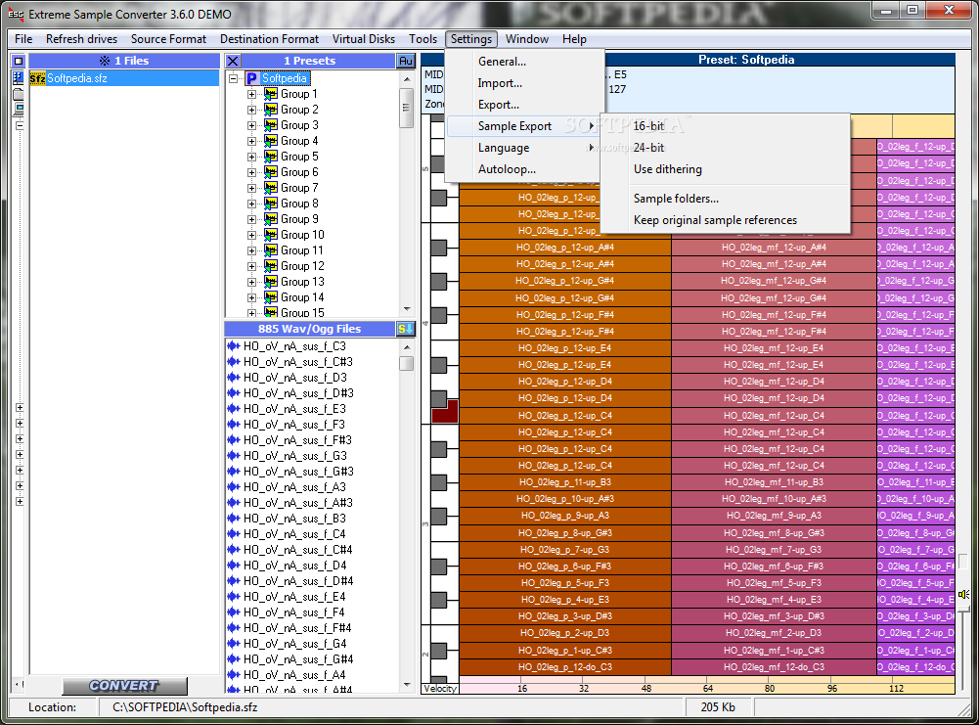
Task: Click waveform icon of HO_oV_nA_sus_f_D#3
Action: (234, 392)
